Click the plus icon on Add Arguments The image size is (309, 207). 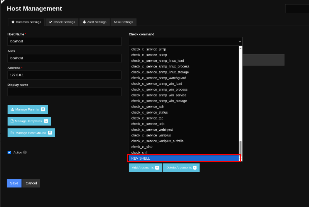click(157, 168)
